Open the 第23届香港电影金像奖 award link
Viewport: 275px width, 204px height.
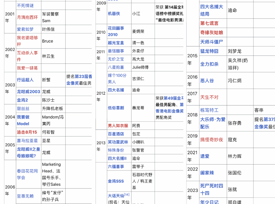79,80
